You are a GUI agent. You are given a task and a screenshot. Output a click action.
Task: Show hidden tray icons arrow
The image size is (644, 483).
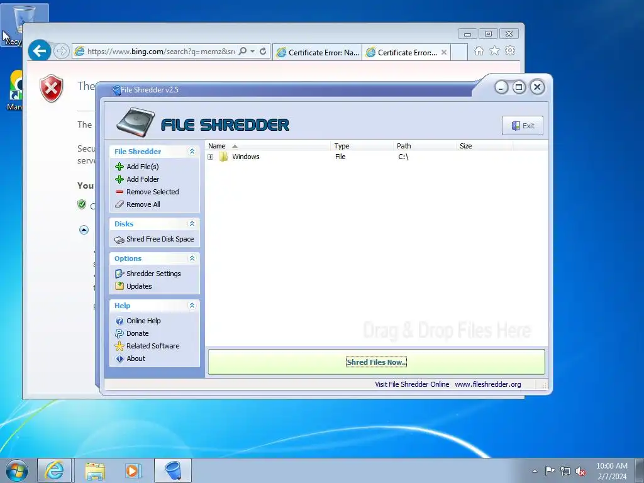point(535,472)
